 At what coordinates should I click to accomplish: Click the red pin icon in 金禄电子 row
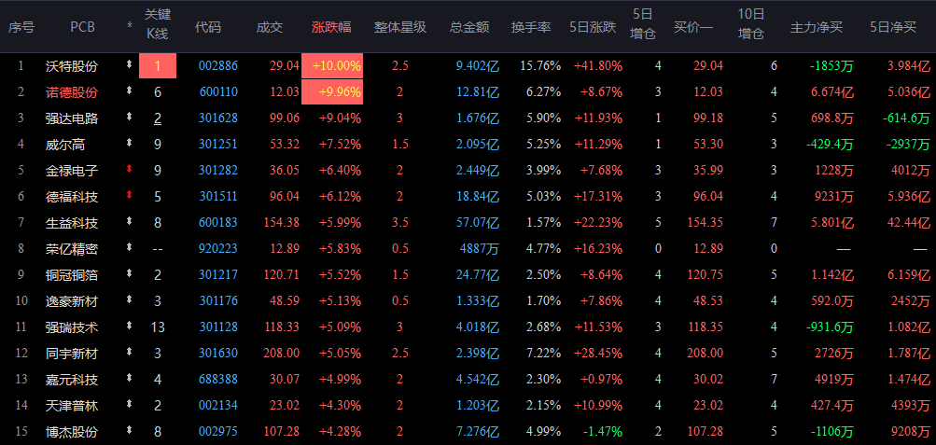click(129, 170)
